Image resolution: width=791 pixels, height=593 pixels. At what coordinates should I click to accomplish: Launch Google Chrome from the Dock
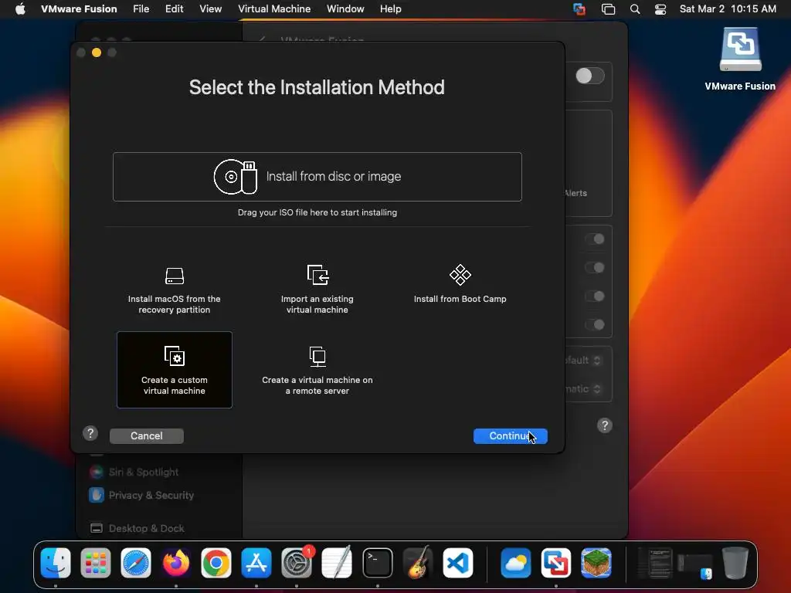[216, 563]
